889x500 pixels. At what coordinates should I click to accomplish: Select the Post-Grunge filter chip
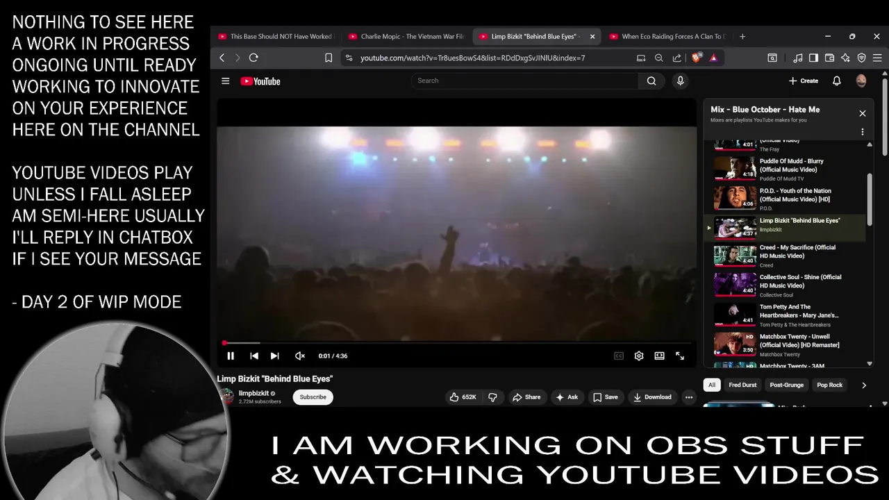786,385
